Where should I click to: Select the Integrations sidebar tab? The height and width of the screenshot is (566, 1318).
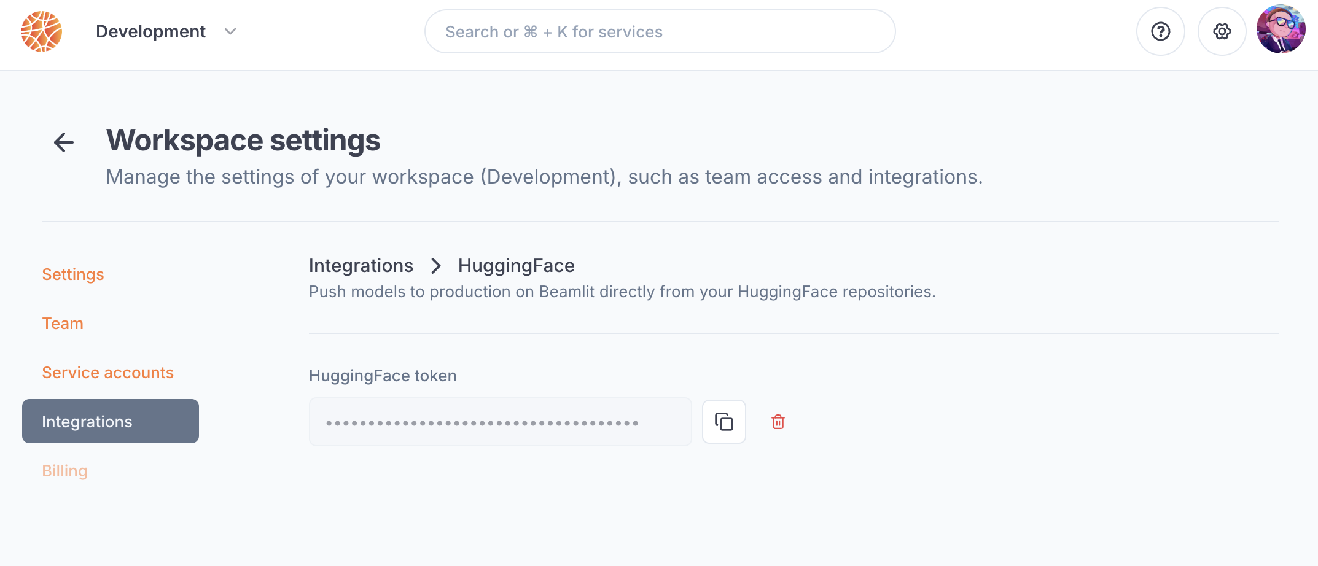[x=111, y=421]
